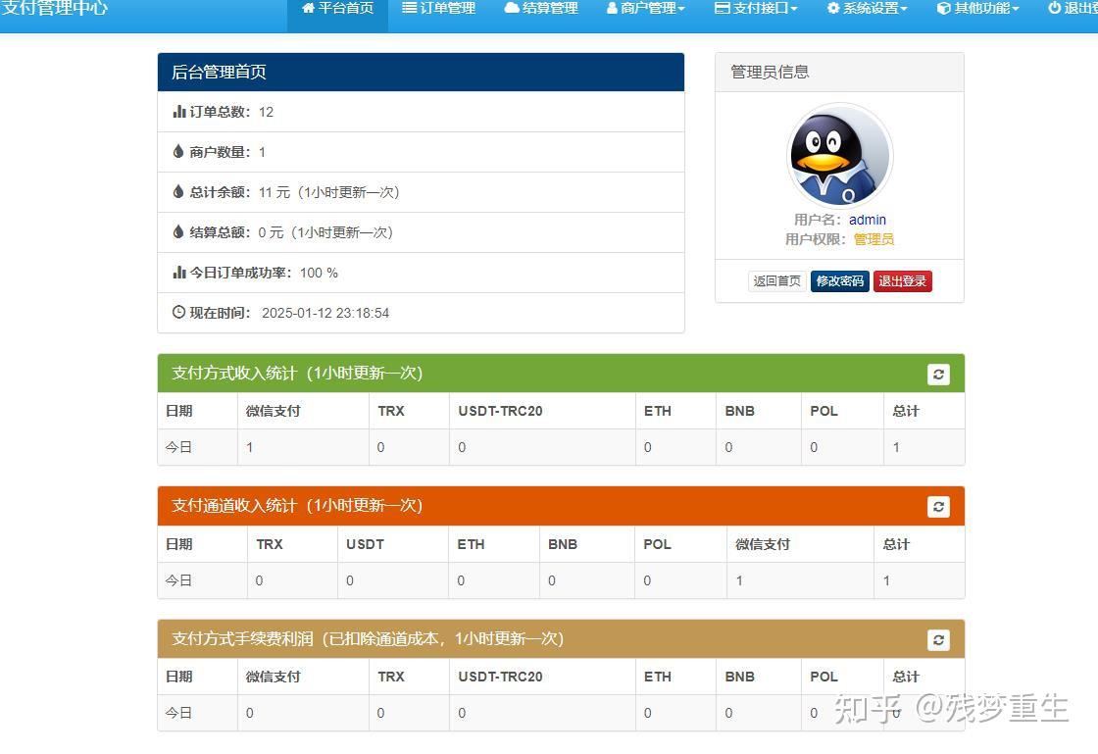Click the droplet icon beside 商户数量
1098x754 pixels.
point(177,152)
